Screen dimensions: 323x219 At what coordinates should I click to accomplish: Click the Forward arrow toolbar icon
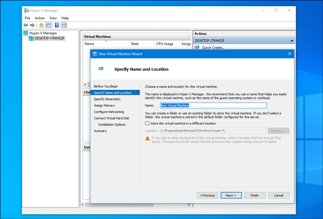point(32,25)
